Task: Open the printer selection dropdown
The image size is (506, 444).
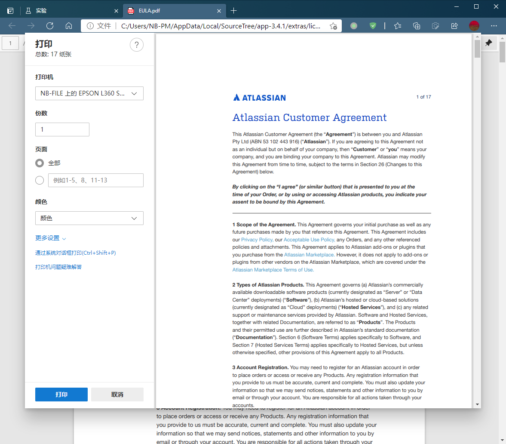Action: click(89, 93)
